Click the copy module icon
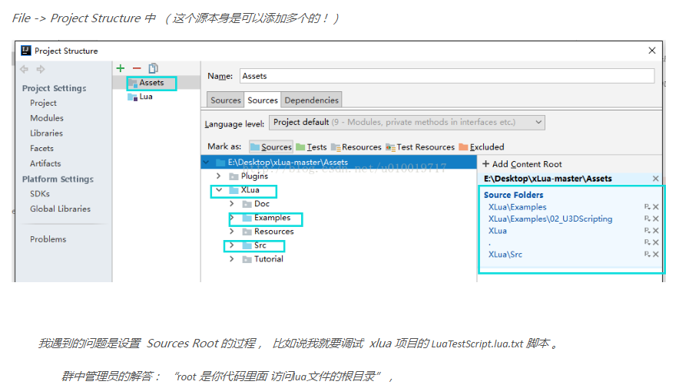This screenshot has width=679, height=388. (x=154, y=68)
